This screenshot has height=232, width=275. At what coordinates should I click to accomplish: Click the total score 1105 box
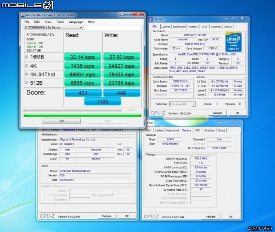coord(103,101)
